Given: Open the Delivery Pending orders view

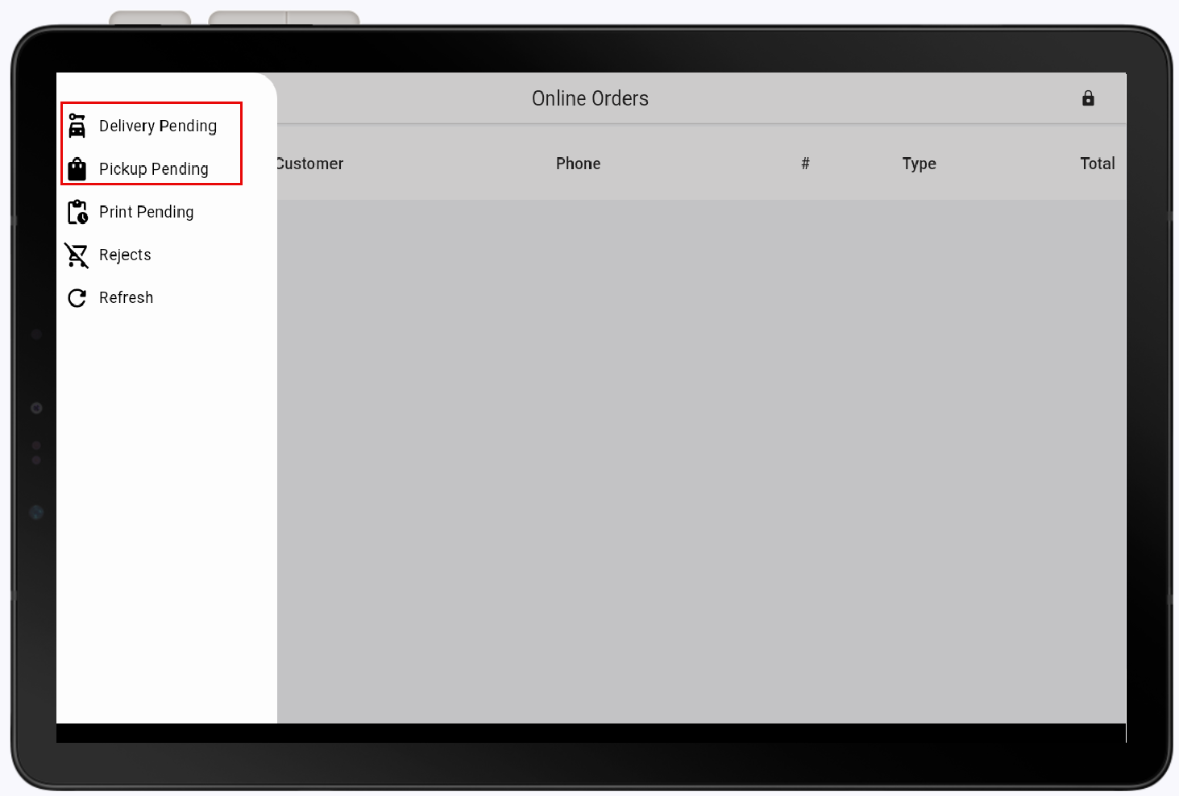Looking at the screenshot, I should (x=157, y=126).
